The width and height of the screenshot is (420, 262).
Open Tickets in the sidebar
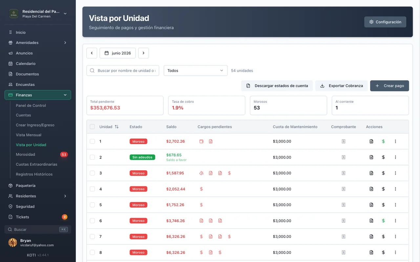point(38,217)
